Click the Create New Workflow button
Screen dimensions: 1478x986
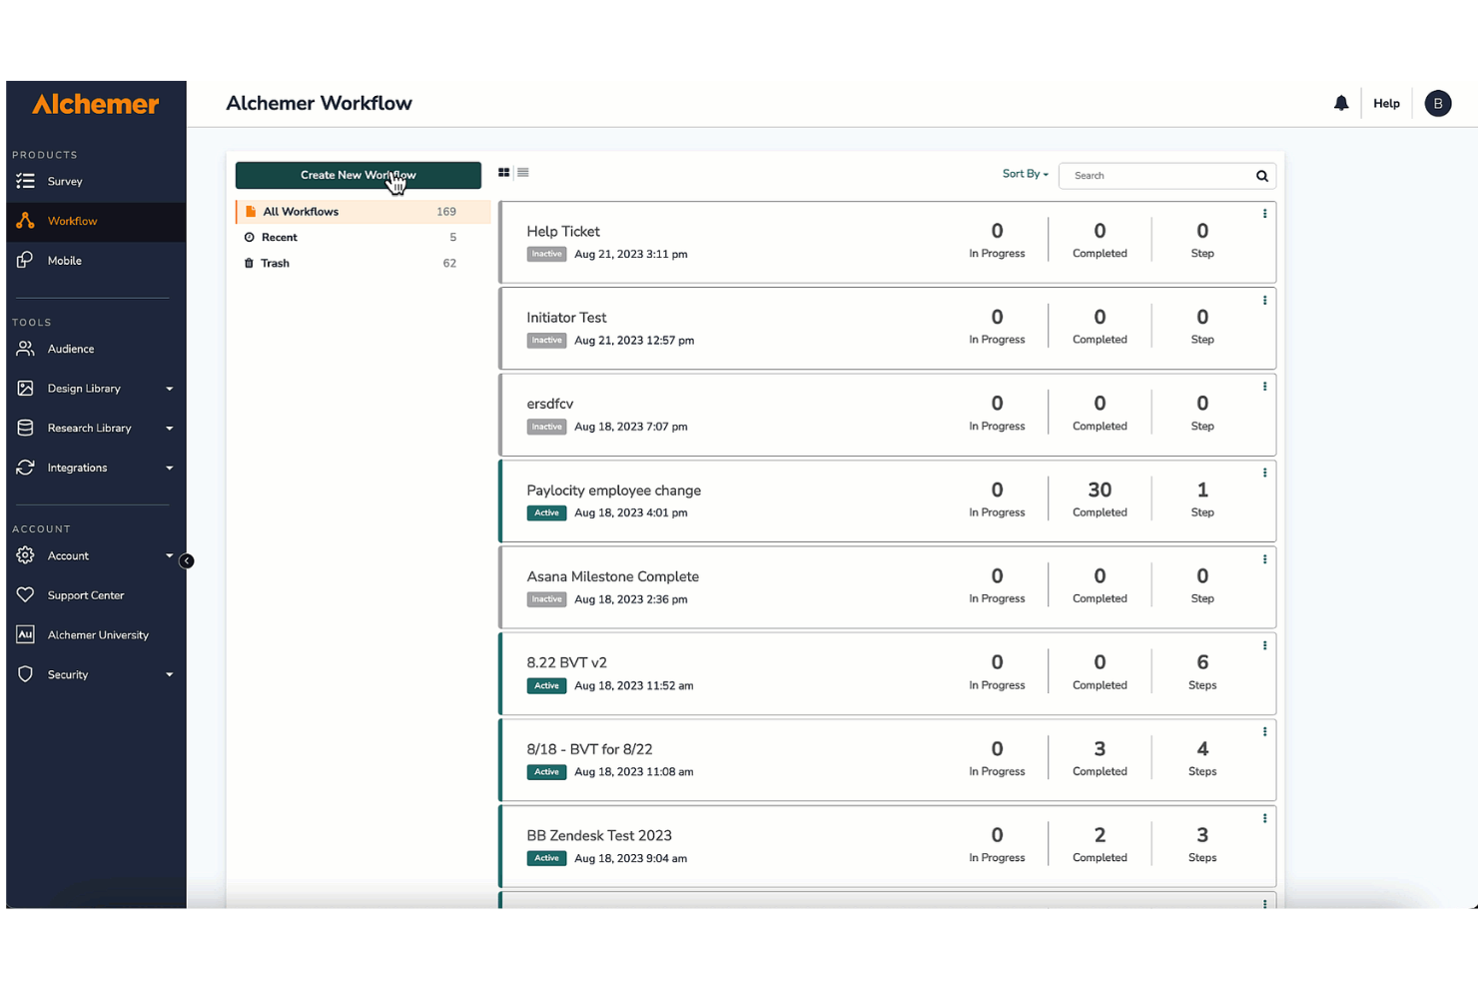359,175
